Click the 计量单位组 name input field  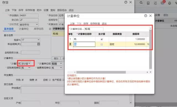[94, 29]
